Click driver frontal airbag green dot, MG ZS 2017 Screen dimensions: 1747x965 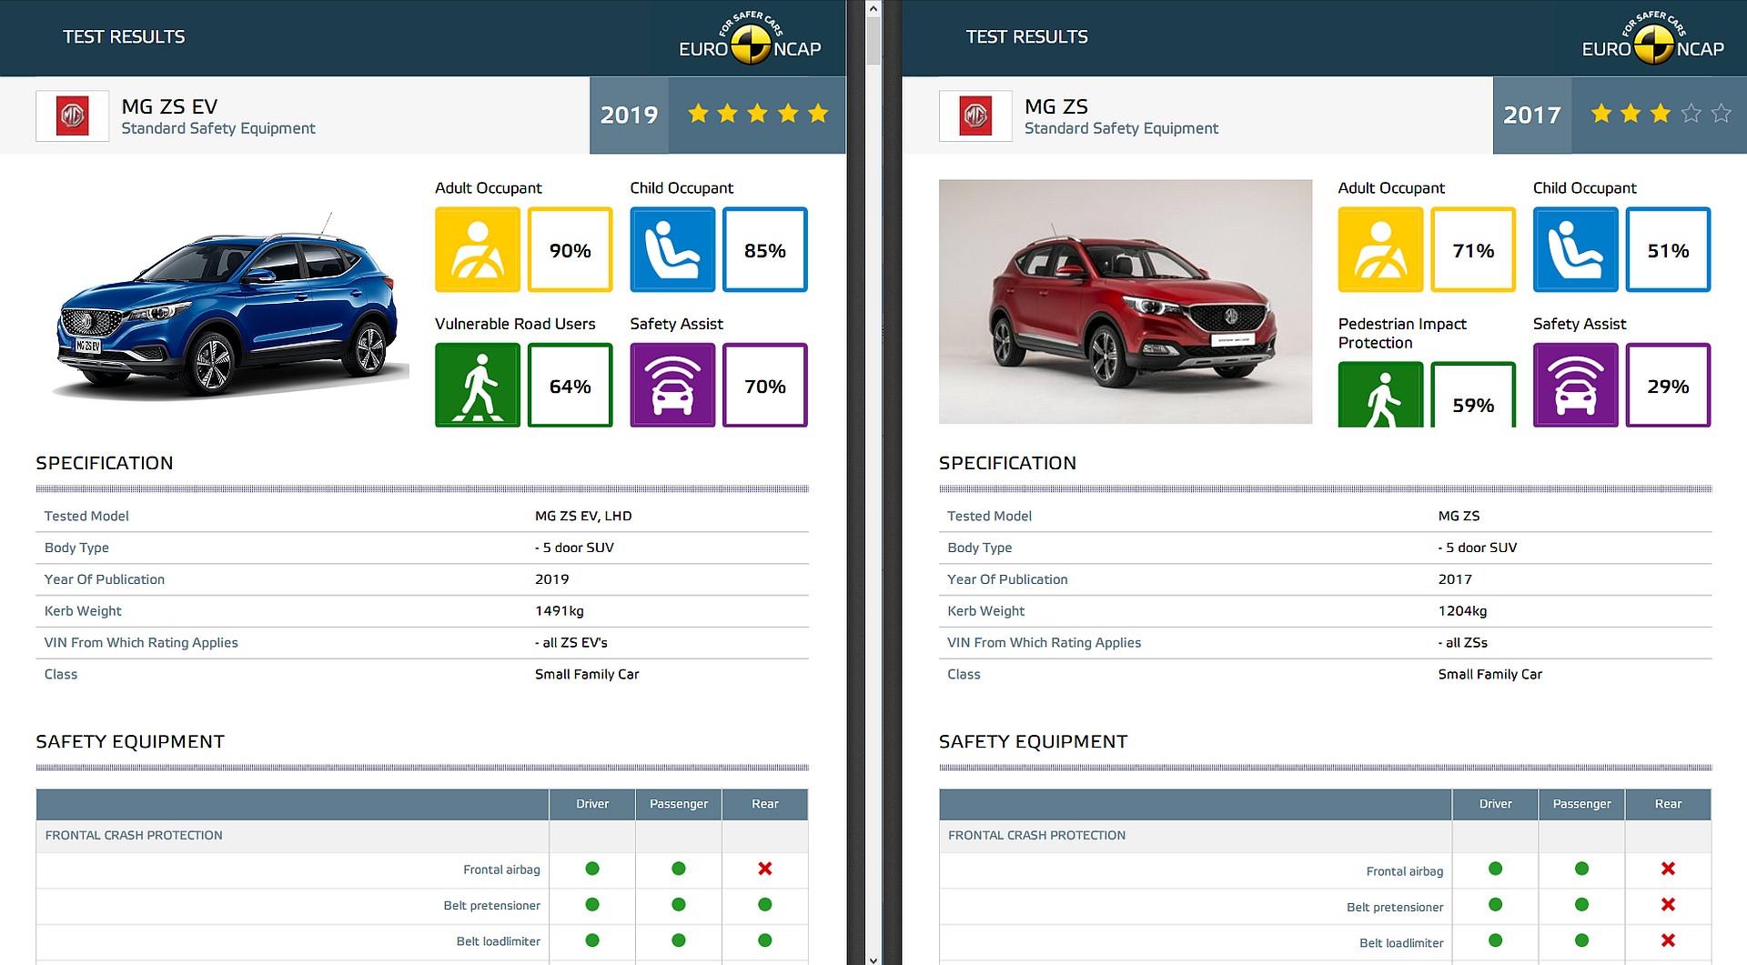1495,869
